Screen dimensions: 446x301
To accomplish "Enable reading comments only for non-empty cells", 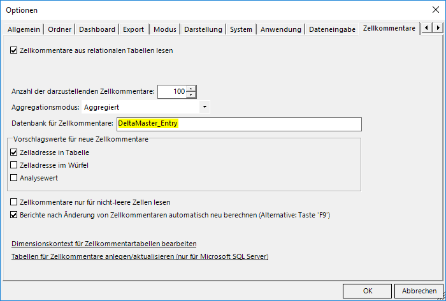I will coord(15,202).
